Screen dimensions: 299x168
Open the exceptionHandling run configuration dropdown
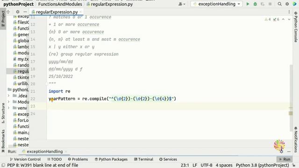coord(216,4)
